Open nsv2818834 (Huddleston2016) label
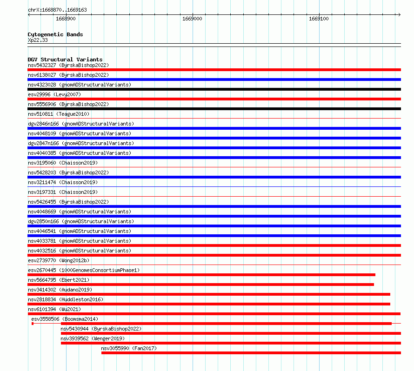 coord(66,299)
